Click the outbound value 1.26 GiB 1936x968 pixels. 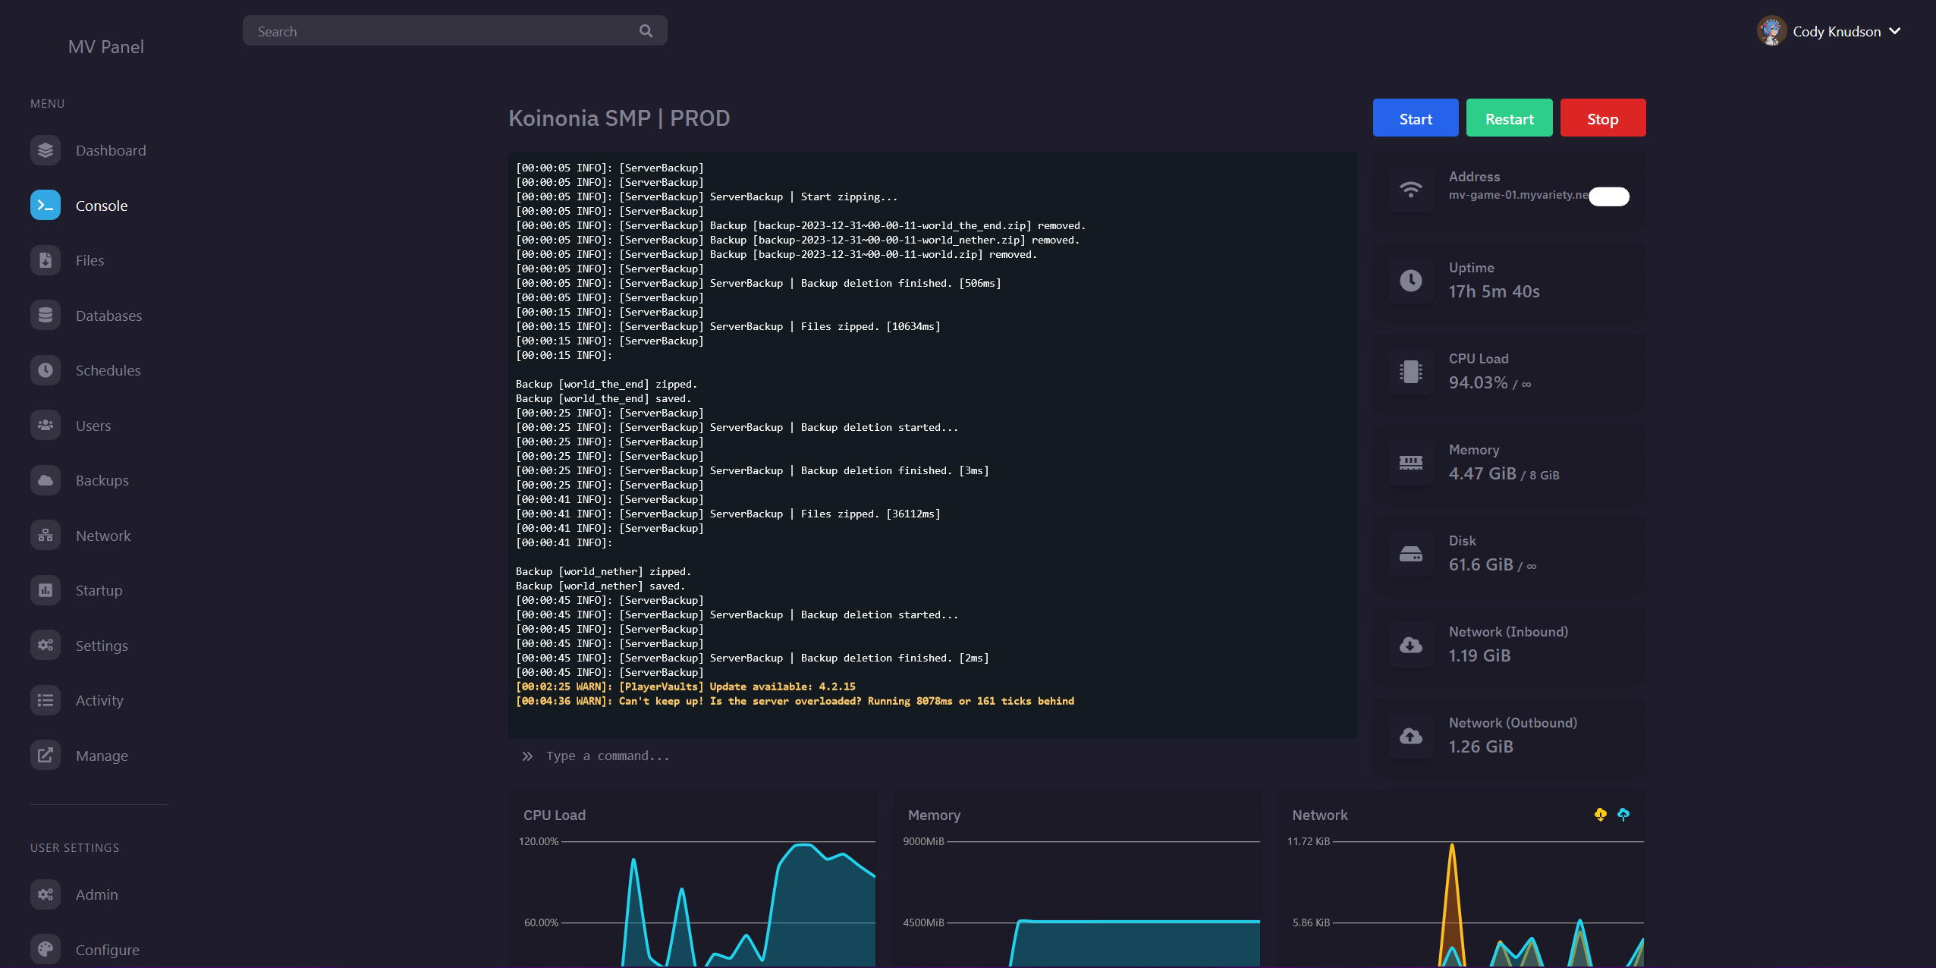coord(1481,746)
